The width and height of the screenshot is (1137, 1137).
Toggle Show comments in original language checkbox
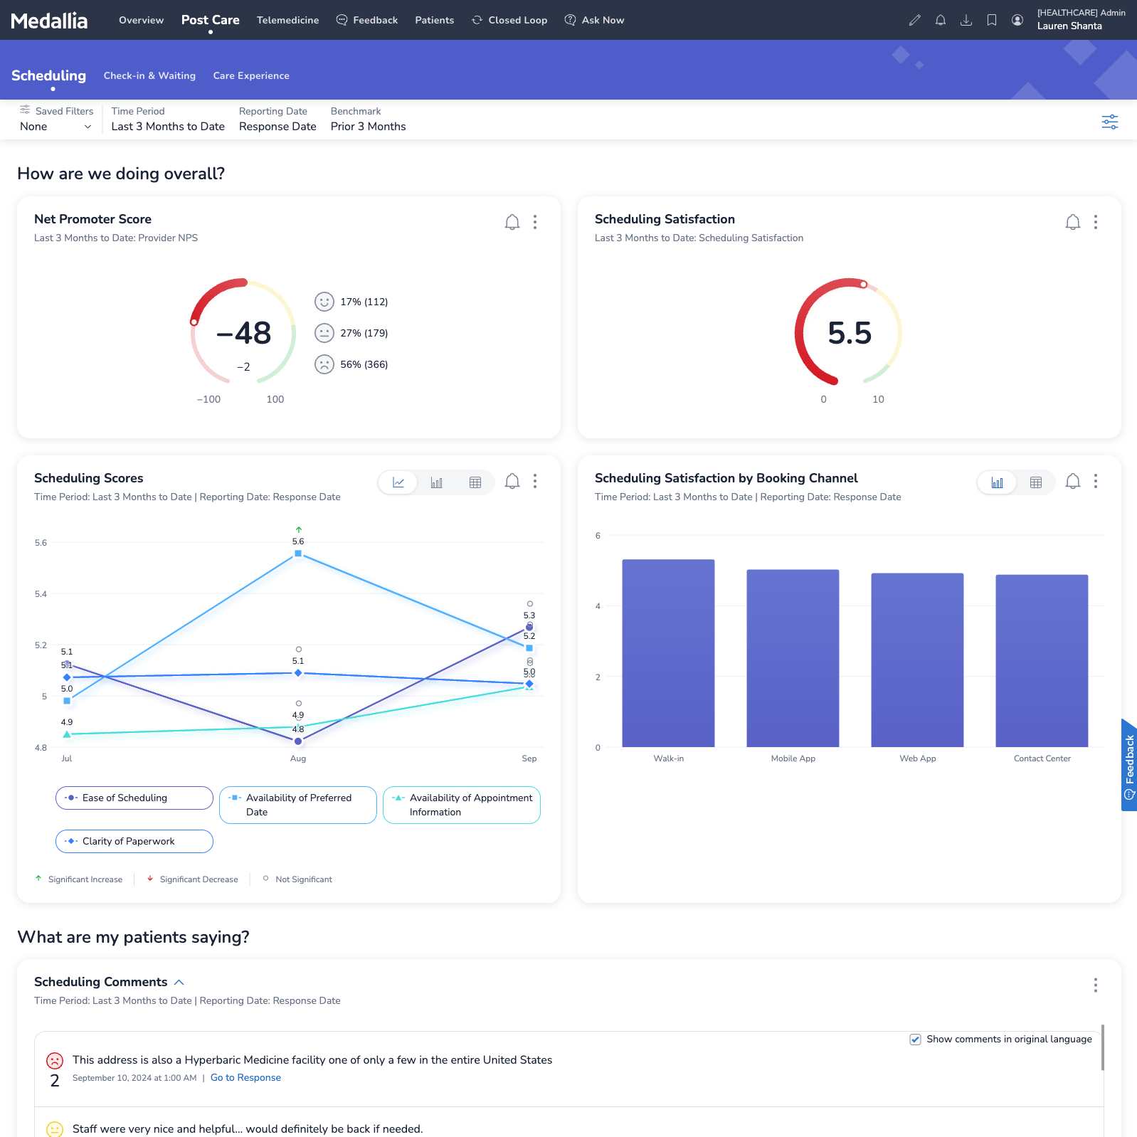coord(915,1040)
